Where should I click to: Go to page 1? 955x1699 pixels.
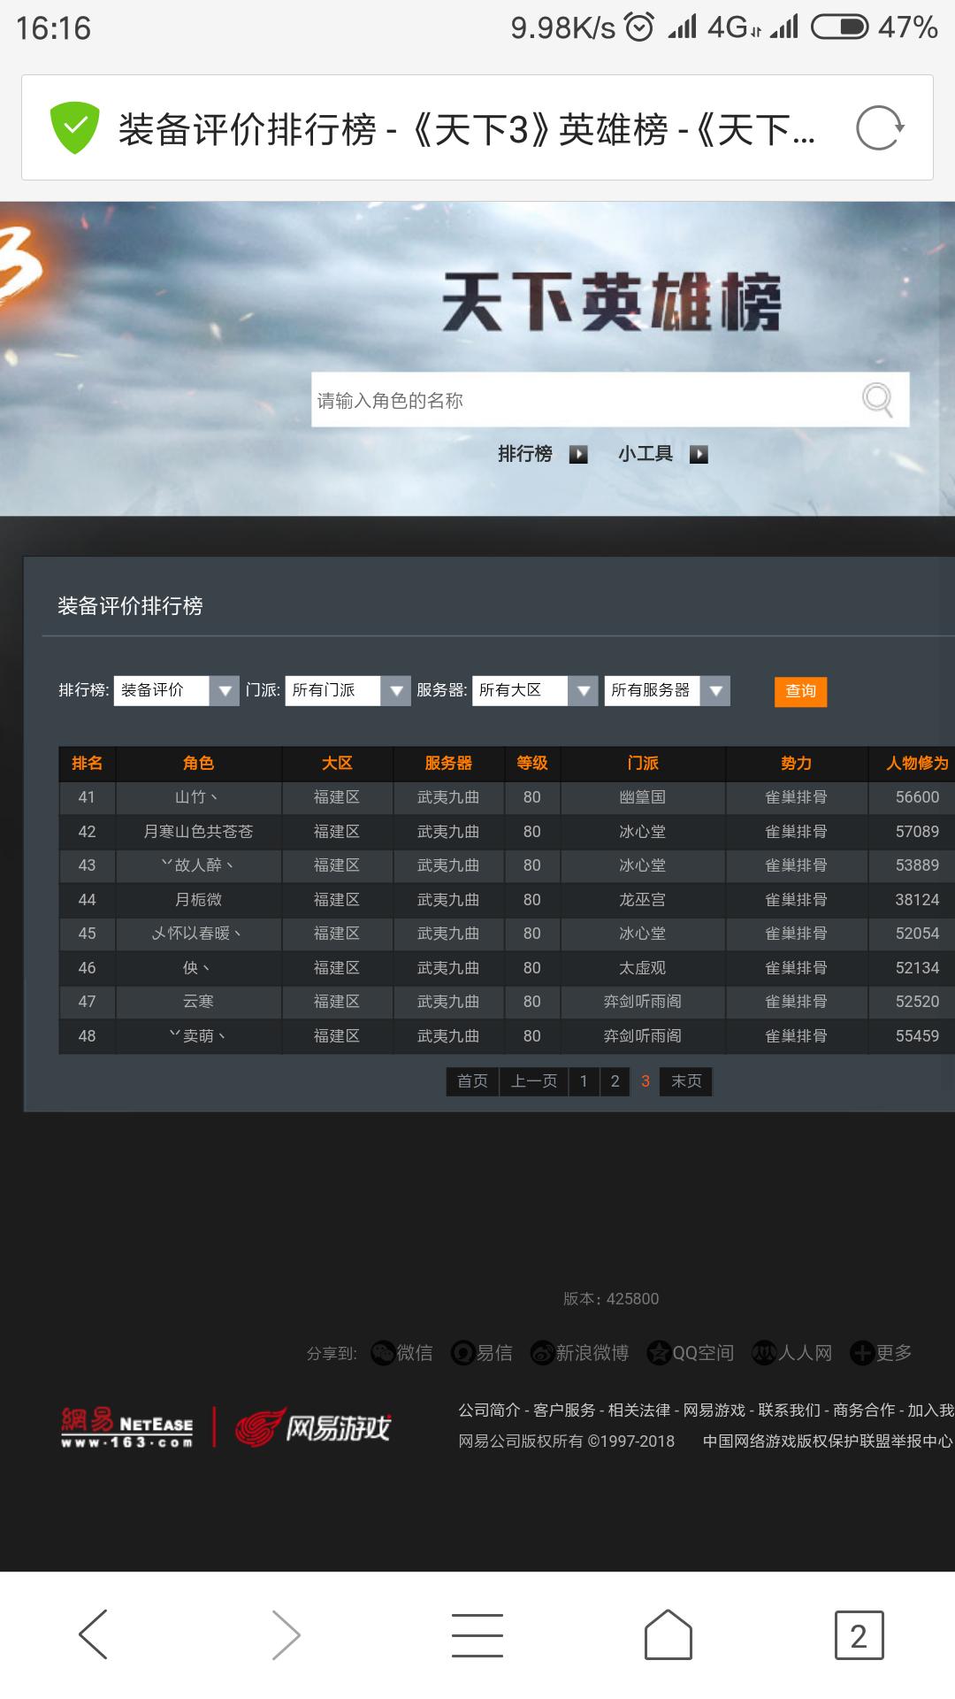click(584, 1081)
